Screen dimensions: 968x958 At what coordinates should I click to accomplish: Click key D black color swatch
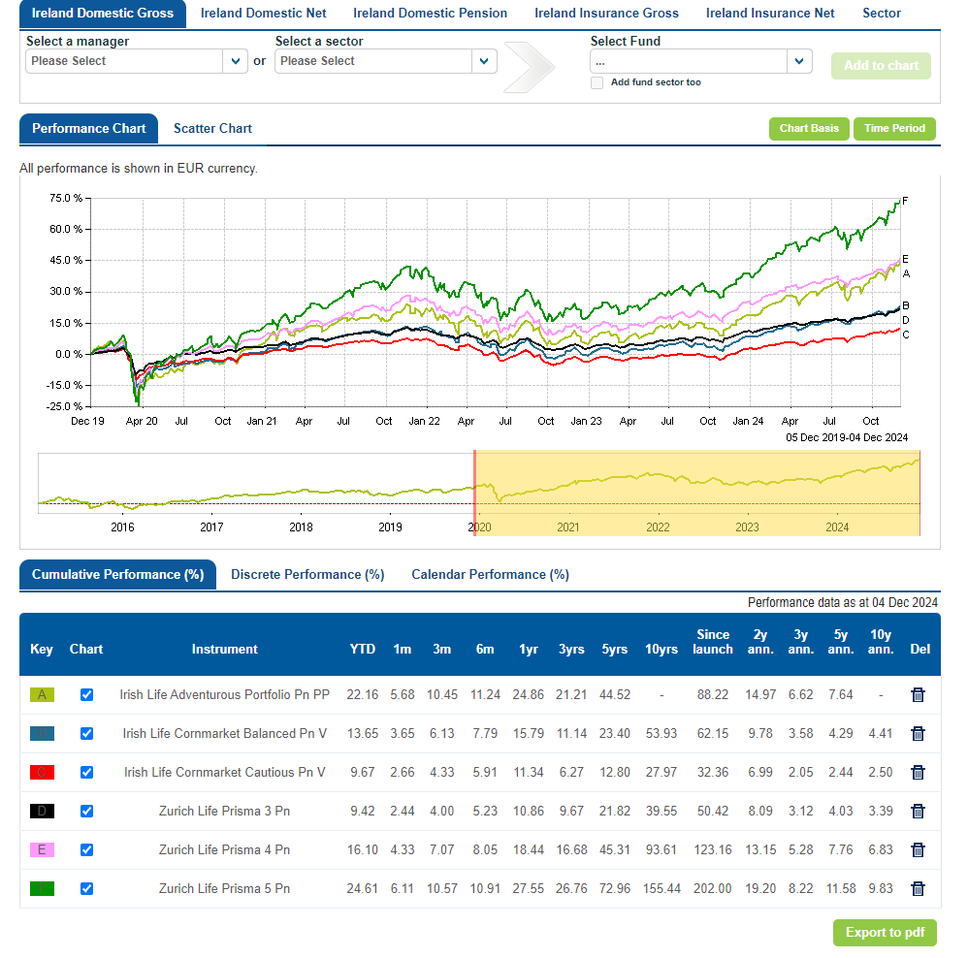(42, 811)
